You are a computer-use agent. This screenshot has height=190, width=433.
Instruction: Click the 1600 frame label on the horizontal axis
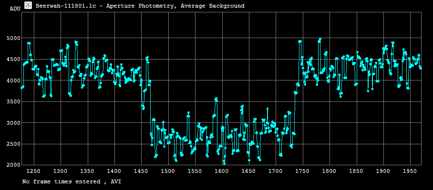pyautogui.click(x=222, y=171)
